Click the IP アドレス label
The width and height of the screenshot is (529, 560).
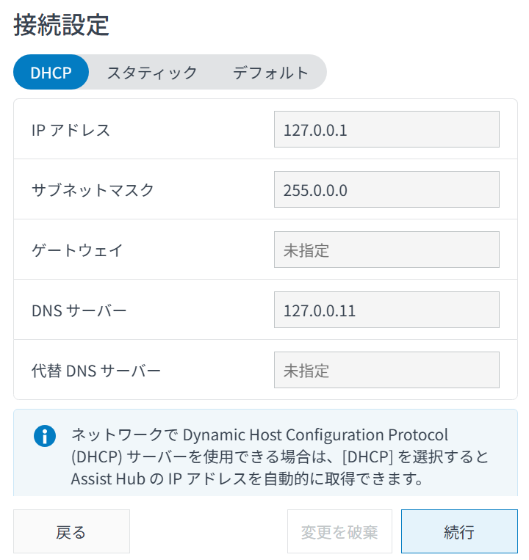tap(71, 131)
